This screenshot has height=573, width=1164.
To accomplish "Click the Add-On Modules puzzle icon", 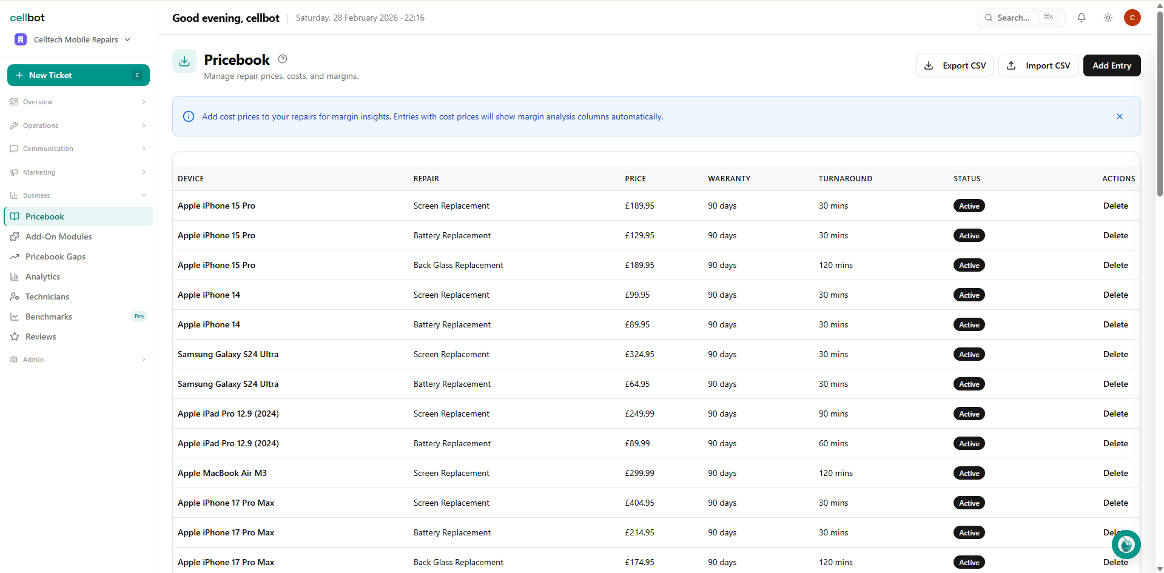I will coord(15,236).
